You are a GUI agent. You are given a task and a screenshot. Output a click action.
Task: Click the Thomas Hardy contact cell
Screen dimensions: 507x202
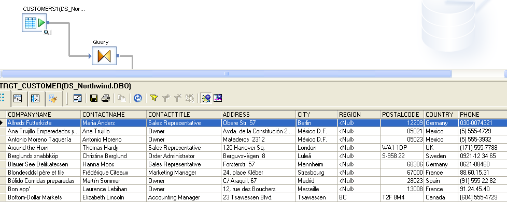pos(114,148)
